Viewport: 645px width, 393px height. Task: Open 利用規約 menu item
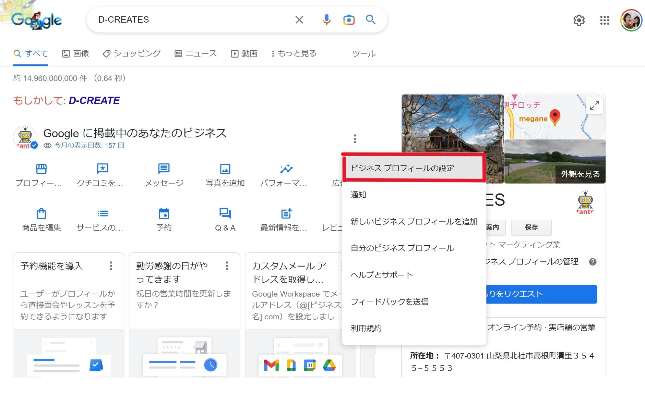pos(414,328)
